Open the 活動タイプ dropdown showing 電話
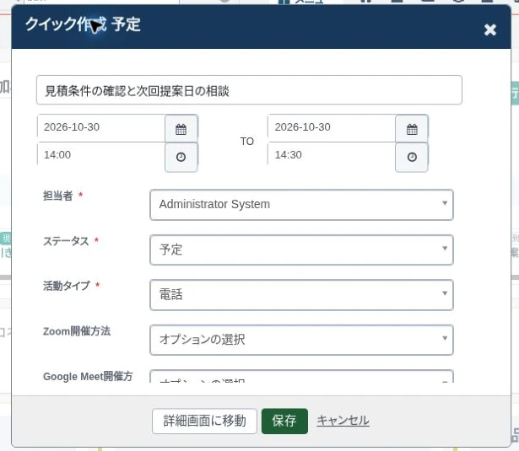Image resolution: width=519 pixels, height=451 pixels. click(301, 295)
